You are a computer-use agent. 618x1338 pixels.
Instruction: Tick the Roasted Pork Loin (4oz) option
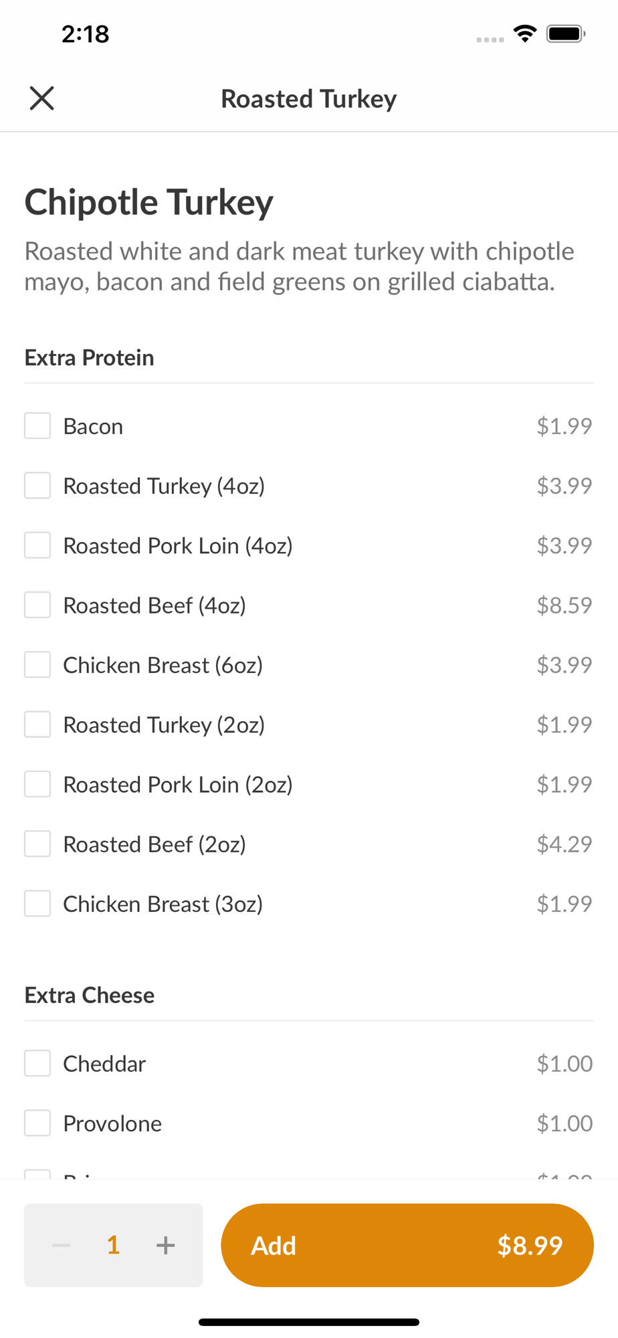(x=37, y=545)
